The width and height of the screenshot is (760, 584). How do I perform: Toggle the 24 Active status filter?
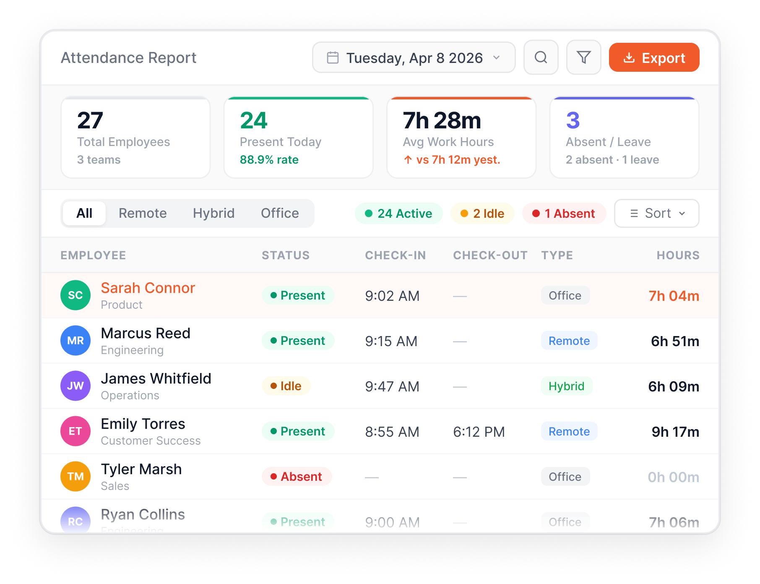398,213
